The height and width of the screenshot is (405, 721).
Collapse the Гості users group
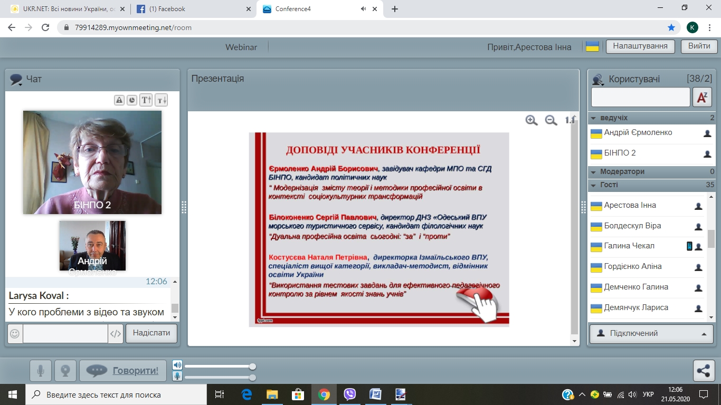[593, 185]
